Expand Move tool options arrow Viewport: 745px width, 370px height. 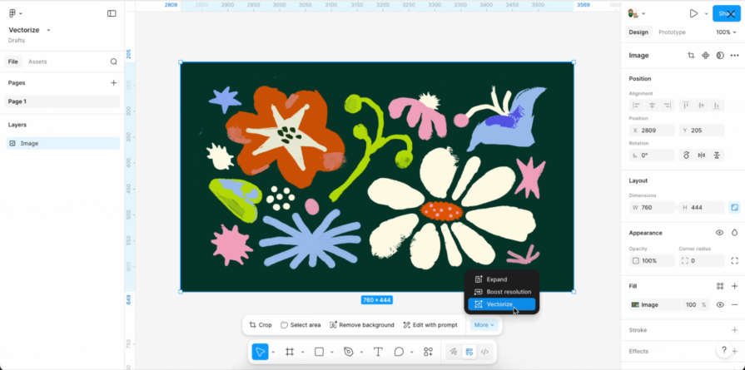(274, 352)
